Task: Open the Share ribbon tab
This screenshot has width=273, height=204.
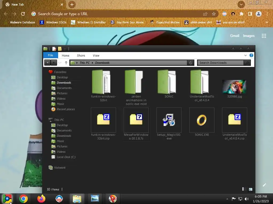Action: 81,56
